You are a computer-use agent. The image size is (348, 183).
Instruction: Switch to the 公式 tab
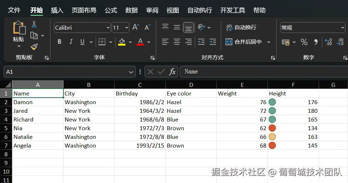[111, 10]
